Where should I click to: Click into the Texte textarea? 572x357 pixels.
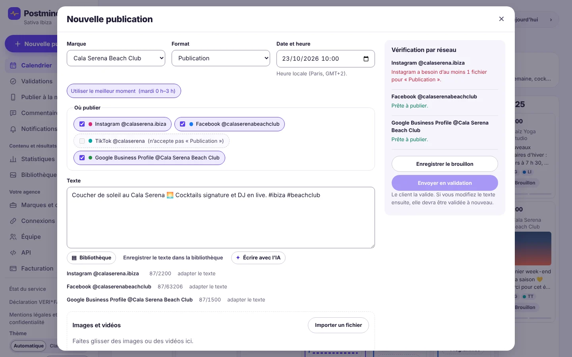tap(221, 217)
